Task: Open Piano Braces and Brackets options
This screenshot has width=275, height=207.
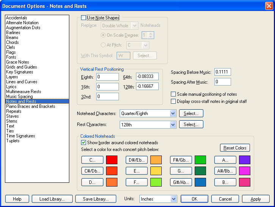Action: 30,106
